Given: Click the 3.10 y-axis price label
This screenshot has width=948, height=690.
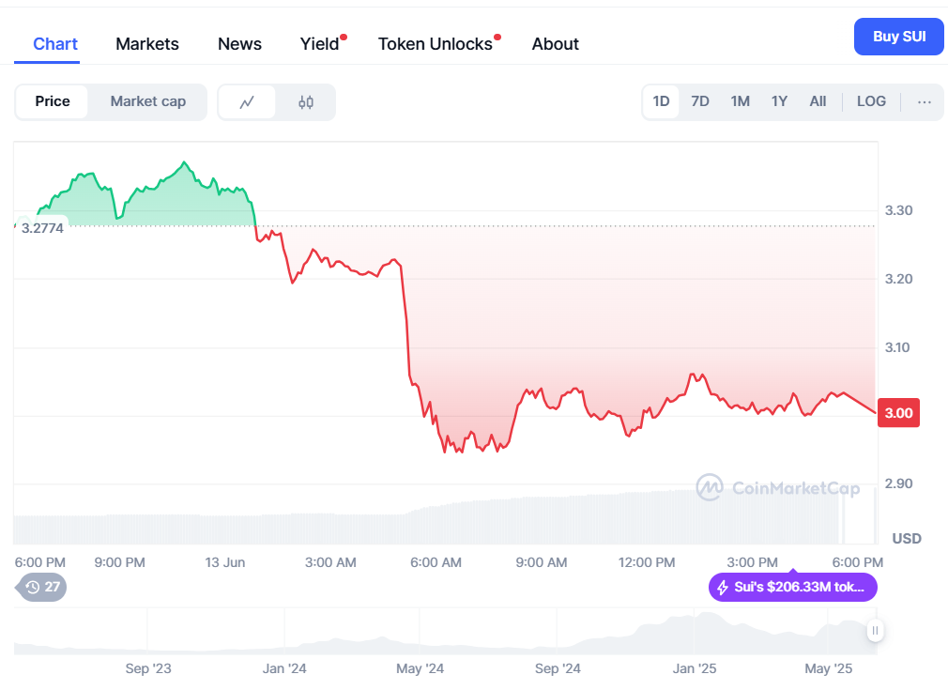Looking at the screenshot, I should (897, 347).
